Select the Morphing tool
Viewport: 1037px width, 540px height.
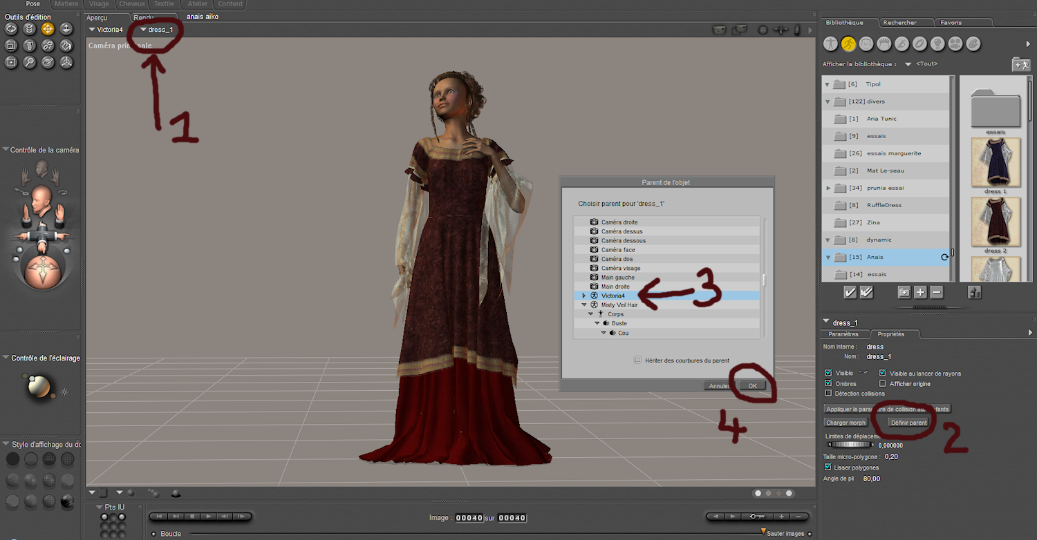(x=48, y=62)
